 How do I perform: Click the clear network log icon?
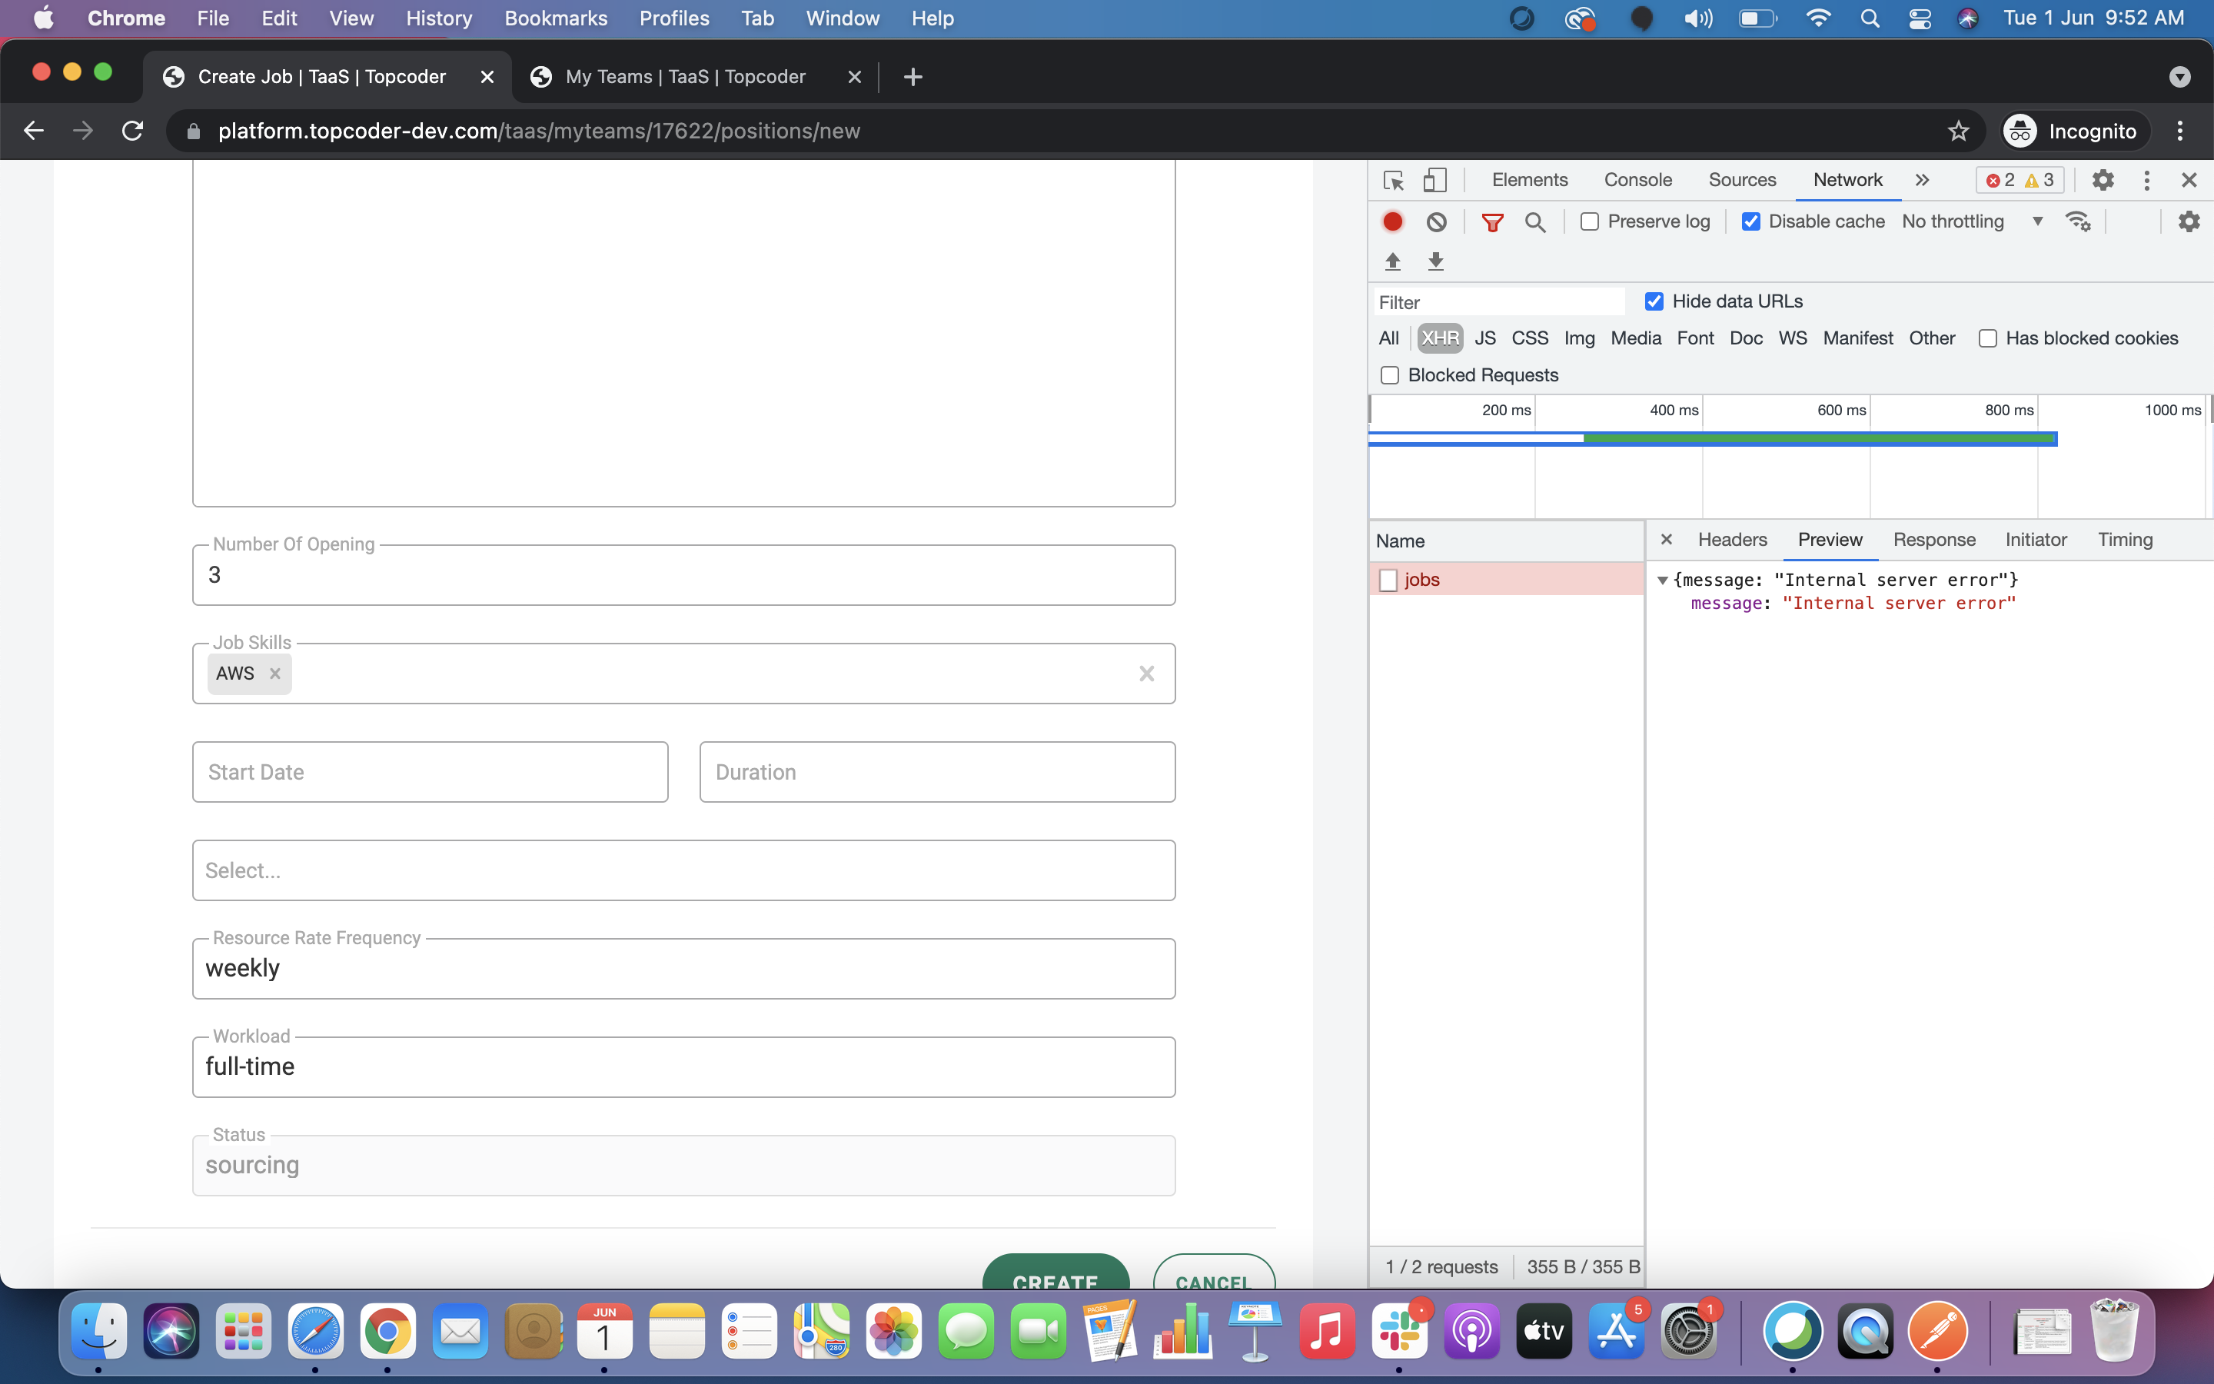coord(1436,221)
